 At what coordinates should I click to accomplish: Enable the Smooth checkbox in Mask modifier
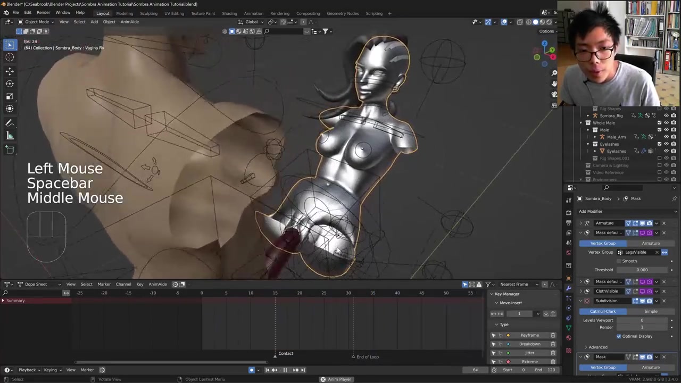(619, 261)
